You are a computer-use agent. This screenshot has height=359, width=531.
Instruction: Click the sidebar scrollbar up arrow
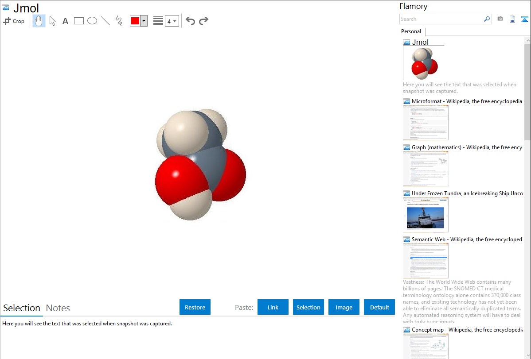[x=527, y=40]
